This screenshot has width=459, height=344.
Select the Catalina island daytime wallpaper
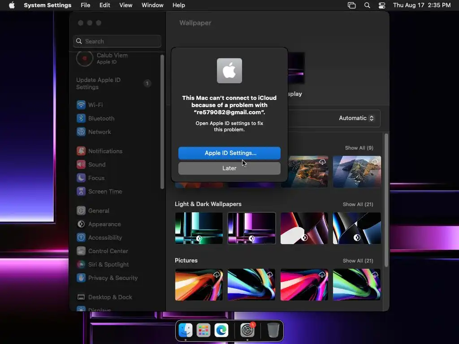[357, 172]
